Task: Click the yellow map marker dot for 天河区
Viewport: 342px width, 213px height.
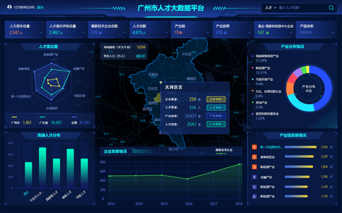Action: (161, 82)
